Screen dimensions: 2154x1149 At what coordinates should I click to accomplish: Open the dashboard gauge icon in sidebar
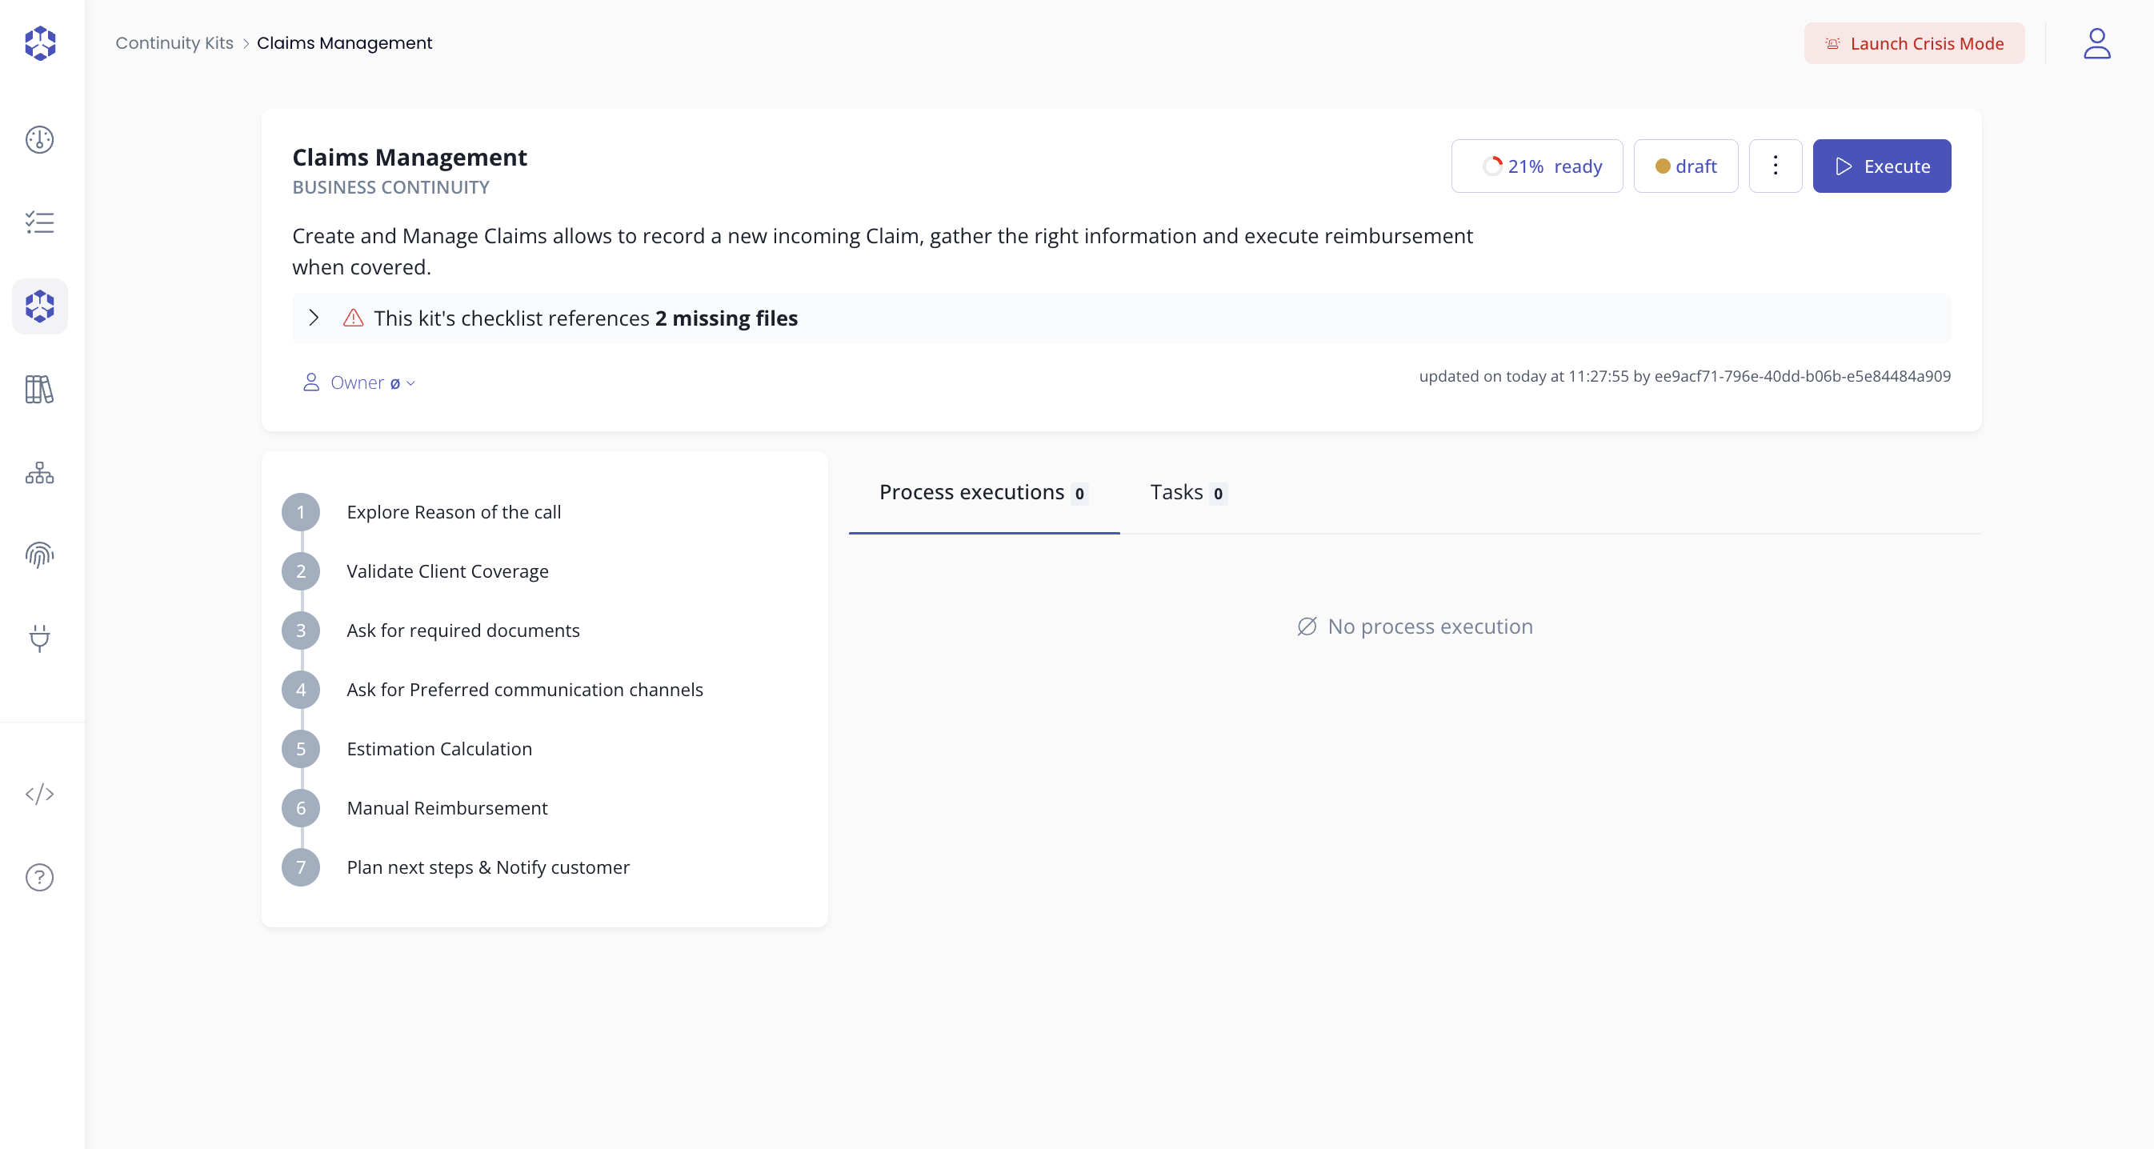pos(39,140)
